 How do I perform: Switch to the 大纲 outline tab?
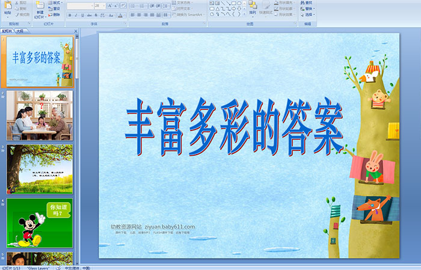20,31
